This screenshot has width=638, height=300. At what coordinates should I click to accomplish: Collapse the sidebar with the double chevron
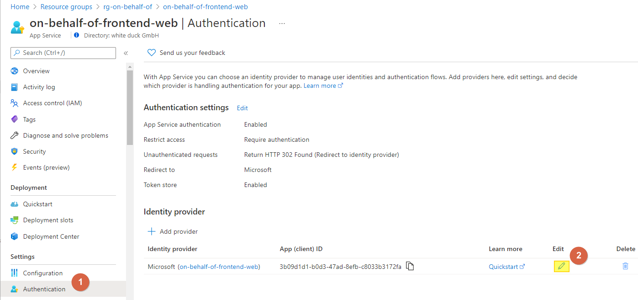[126, 53]
